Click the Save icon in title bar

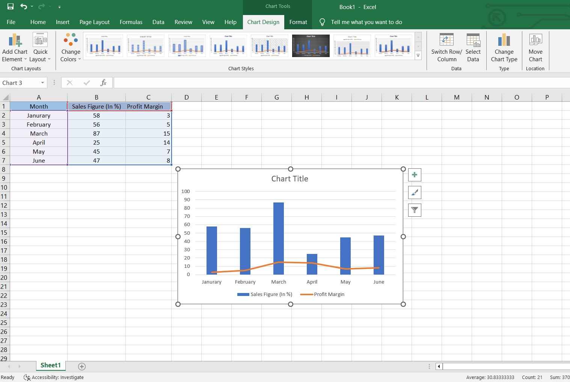pyautogui.click(x=11, y=6)
